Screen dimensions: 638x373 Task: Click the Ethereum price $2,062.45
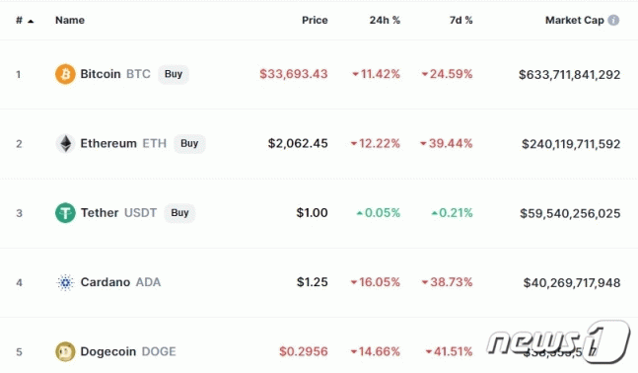(298, 143)
